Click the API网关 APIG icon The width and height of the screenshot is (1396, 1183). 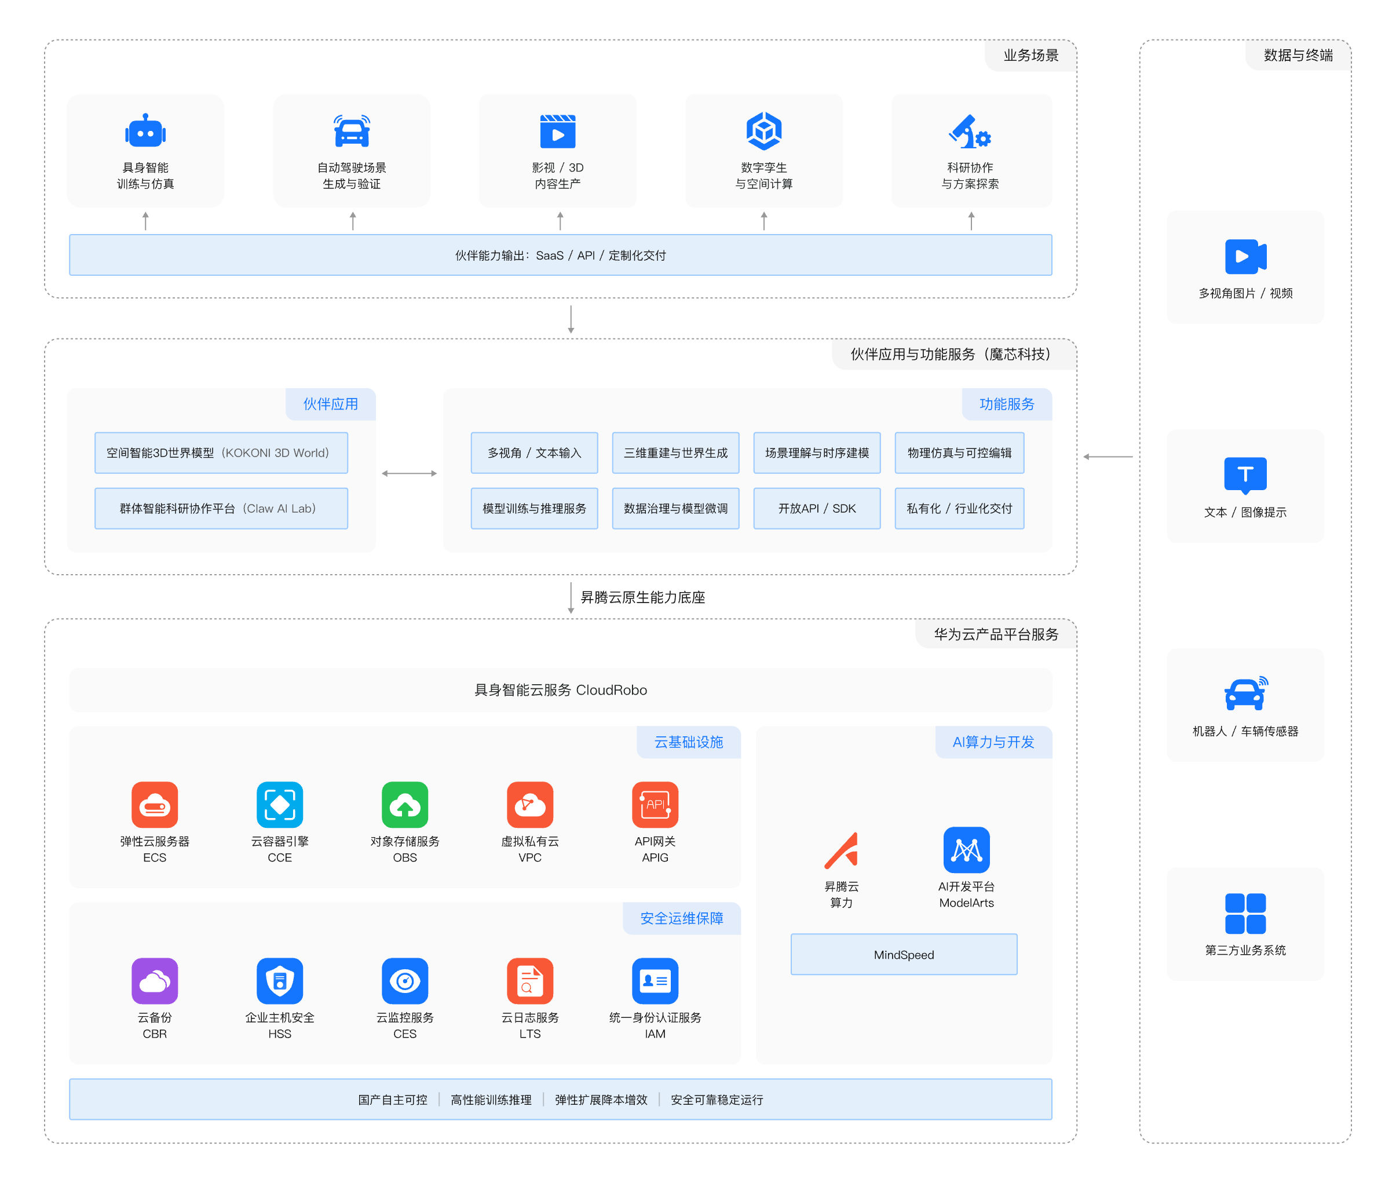[x=655, y=804]
